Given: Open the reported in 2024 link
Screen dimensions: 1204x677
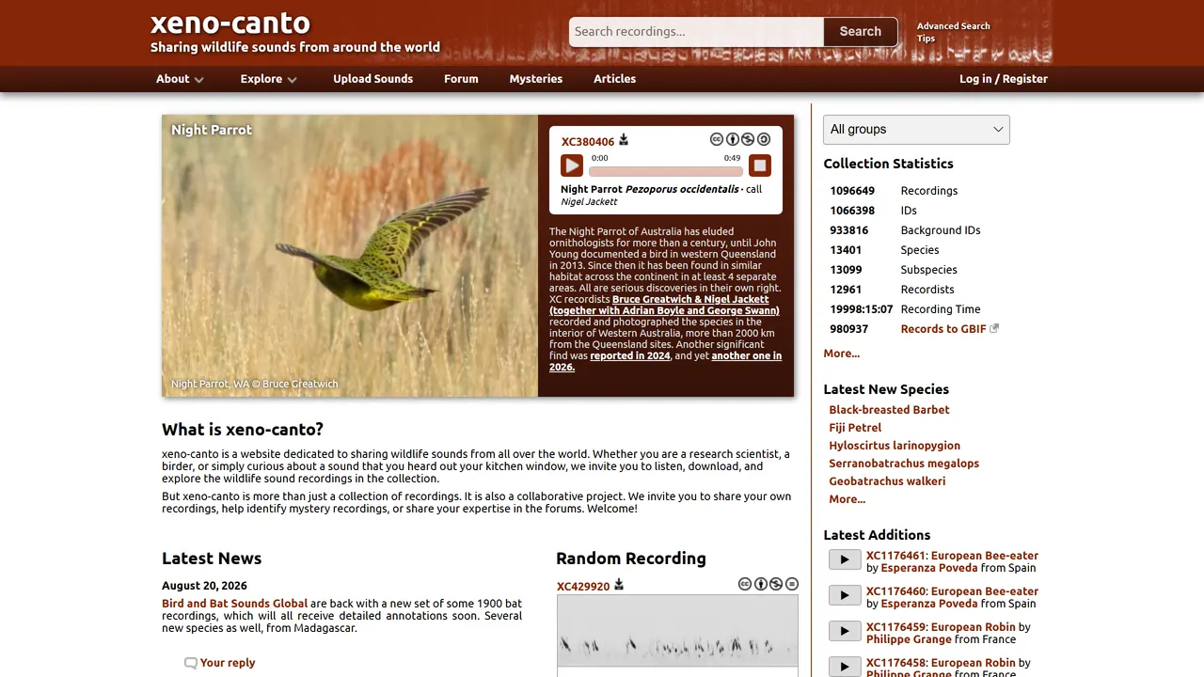Looking at the screenshot, I should pos(630,355).
